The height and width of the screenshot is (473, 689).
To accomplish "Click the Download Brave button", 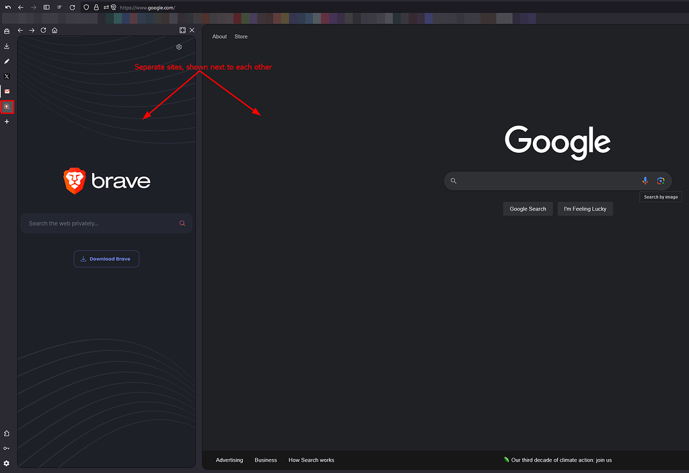I will pos(106,258).
